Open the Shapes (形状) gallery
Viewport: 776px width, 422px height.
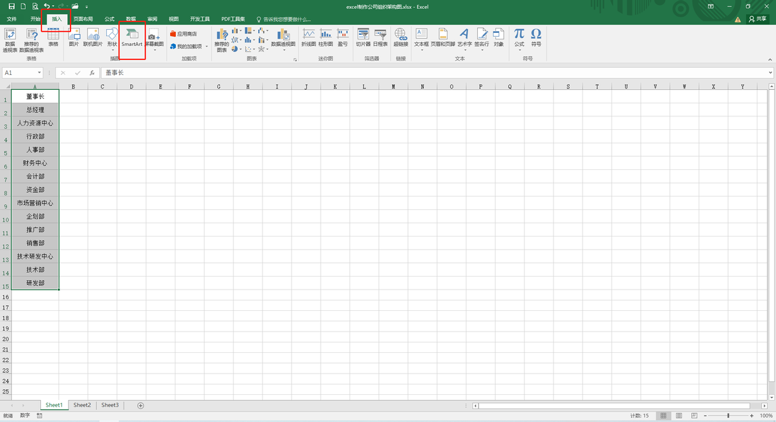pyautogui.click(x=112, y=39)
